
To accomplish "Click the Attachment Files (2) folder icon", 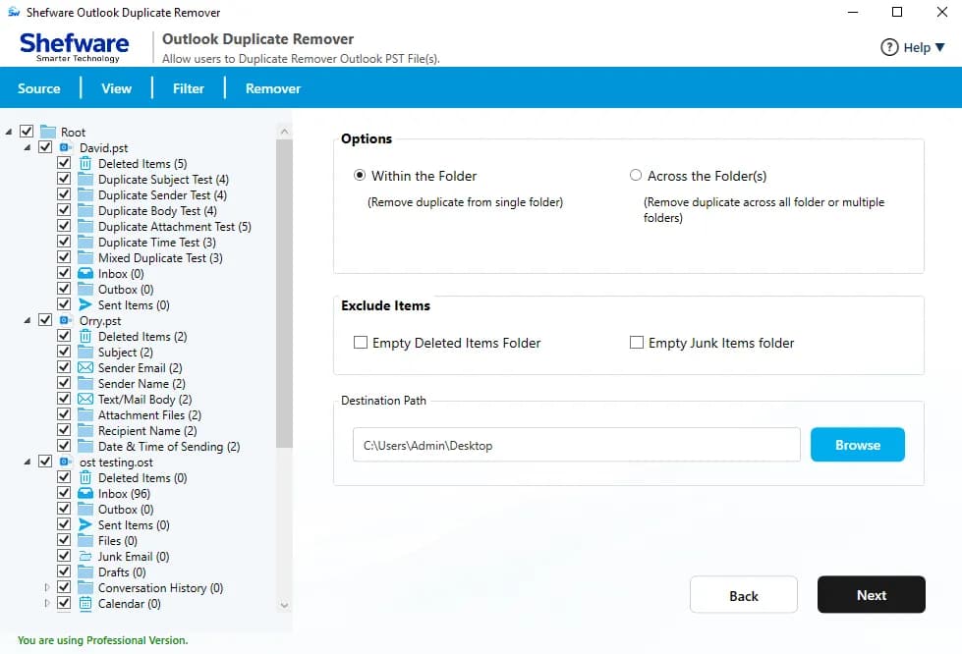I will coord(85,415).
